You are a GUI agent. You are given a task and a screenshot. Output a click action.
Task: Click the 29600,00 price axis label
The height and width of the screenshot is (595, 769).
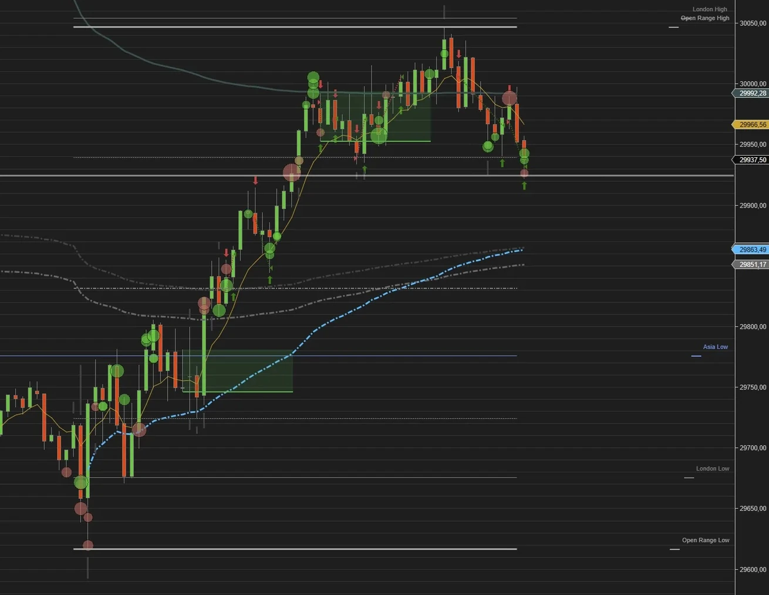point(753,569)
